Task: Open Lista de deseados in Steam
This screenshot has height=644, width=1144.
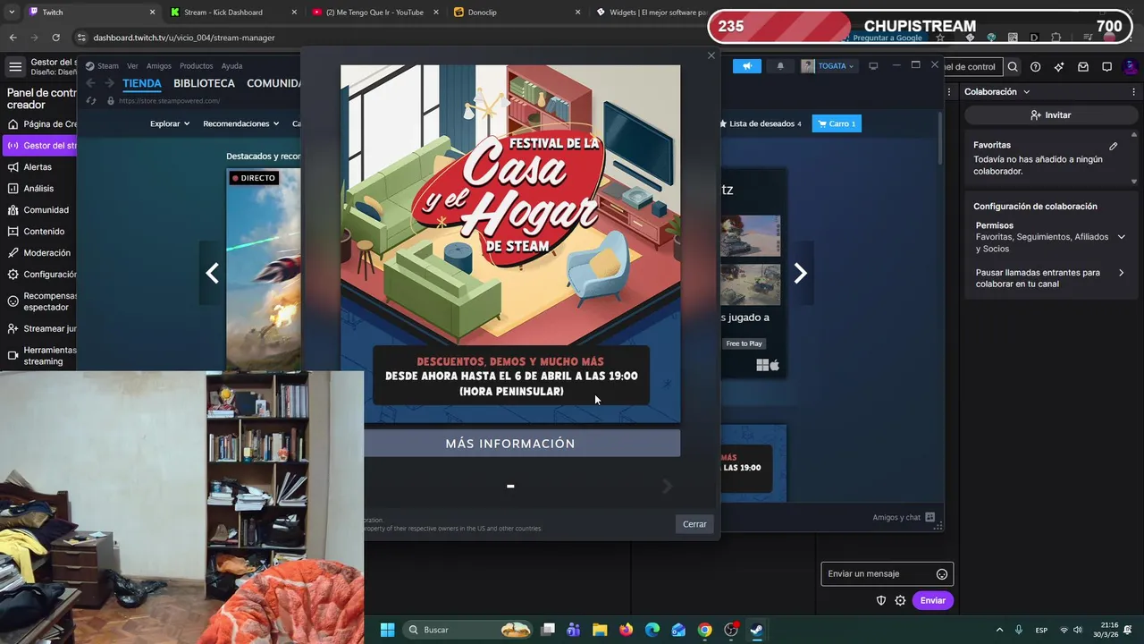Action: click(x=761, y=123)
